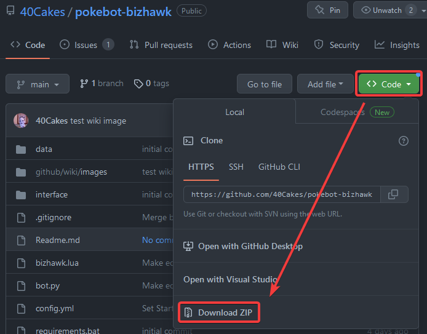Screen dimensions: 427x334
Task: Click Open with Visual Studio
Action: (230, 279)
